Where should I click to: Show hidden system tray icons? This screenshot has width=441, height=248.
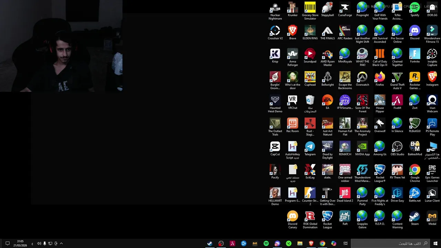point(61,244)
